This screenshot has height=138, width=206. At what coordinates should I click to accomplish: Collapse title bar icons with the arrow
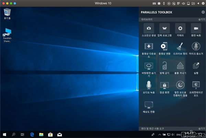point(198,3)
